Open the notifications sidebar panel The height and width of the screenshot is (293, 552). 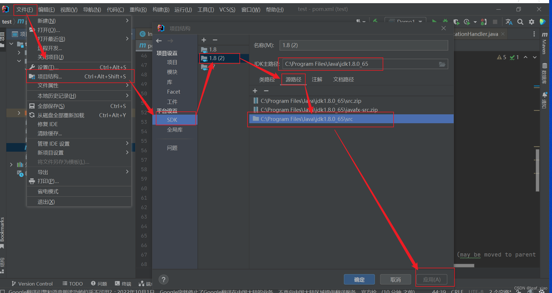(x=544, y=100)
